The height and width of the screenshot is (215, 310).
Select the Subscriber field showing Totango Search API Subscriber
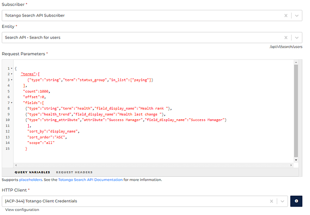pyautogui.click(x=152, y=16)
